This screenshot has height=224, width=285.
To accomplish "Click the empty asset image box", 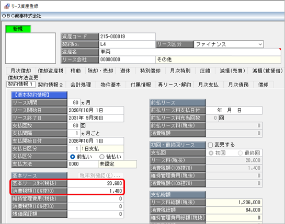I will [30, 48].
